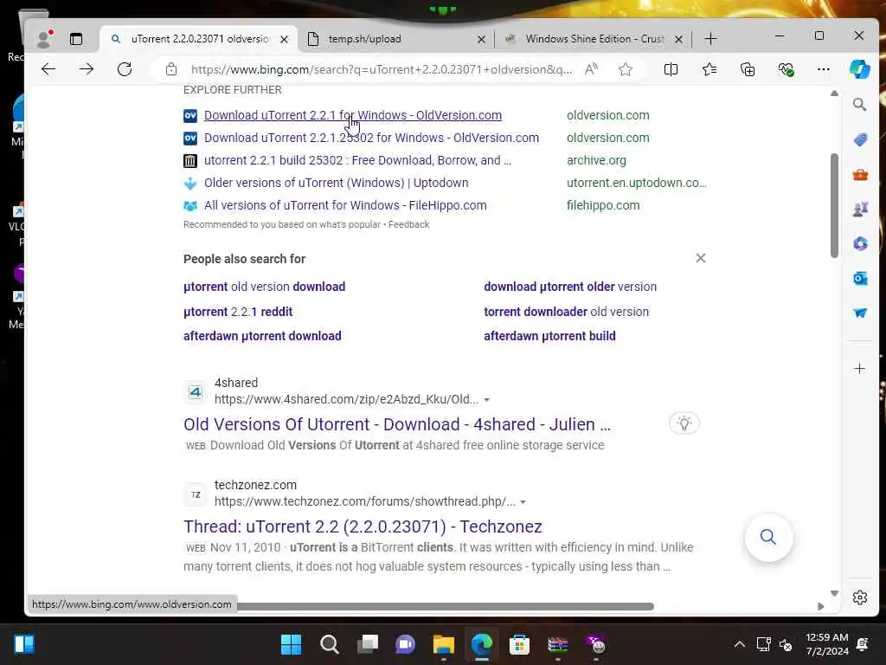Add a new app to the sidebar
Image resolution: width=886 pixels, height=665 pixels.
[859, 369]
